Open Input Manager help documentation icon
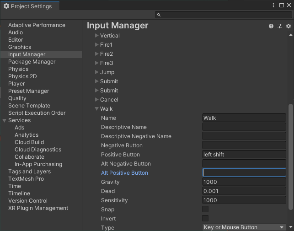This screenshot has width=294, height=231. (x=271, y=26)
